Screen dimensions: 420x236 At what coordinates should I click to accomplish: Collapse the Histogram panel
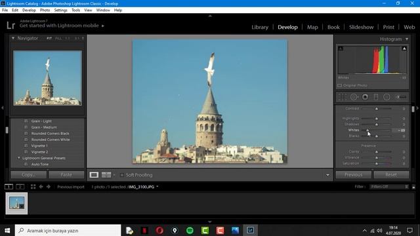pos(407,39)
